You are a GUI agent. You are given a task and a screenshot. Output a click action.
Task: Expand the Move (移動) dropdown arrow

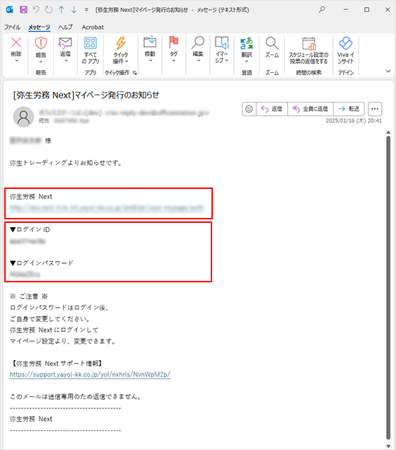[150, 61]
